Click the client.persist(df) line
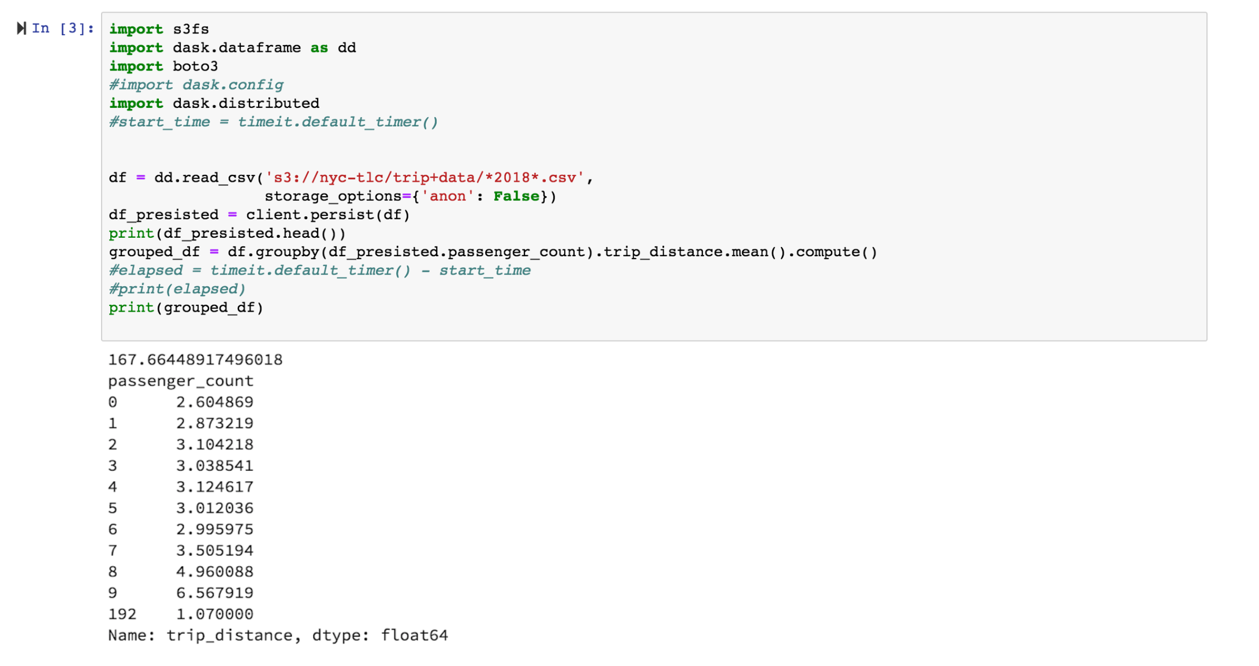The width and height of the screenshot is (1259, 666). 259,215
